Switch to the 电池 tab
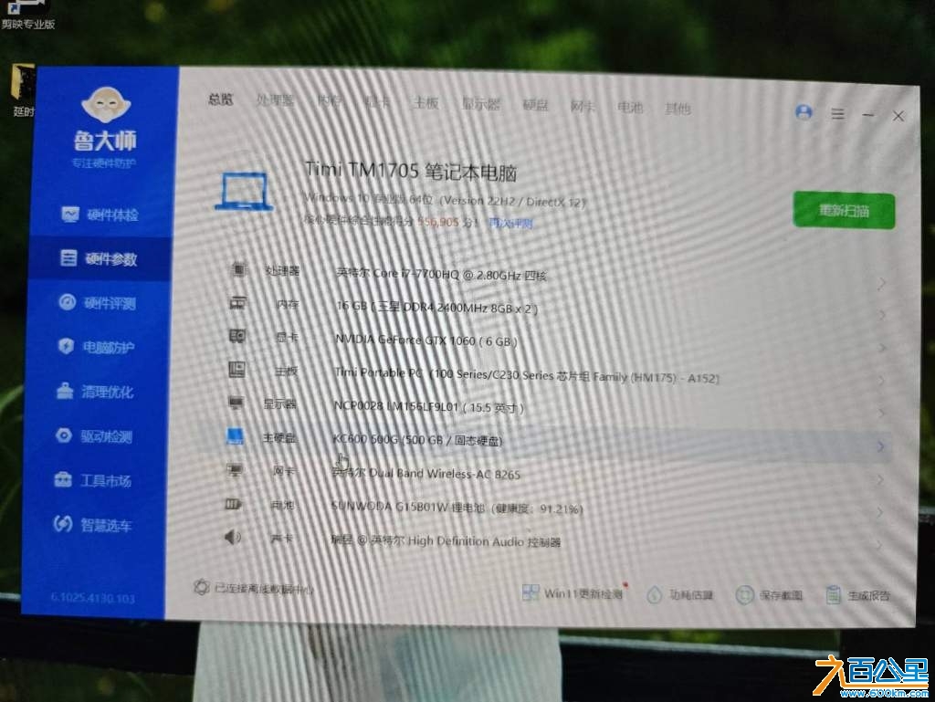 pyautogui.click(x=630, y=108)
